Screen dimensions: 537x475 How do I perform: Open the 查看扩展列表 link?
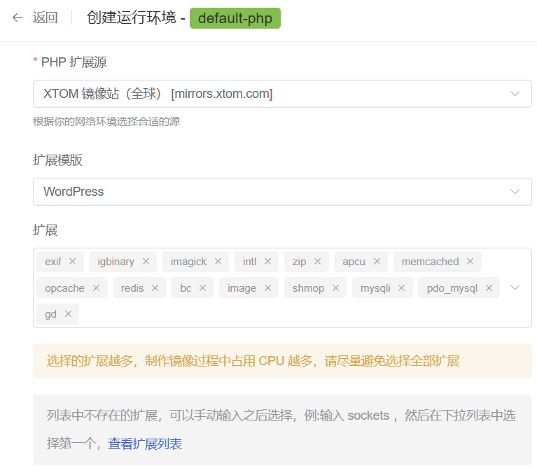145,444
